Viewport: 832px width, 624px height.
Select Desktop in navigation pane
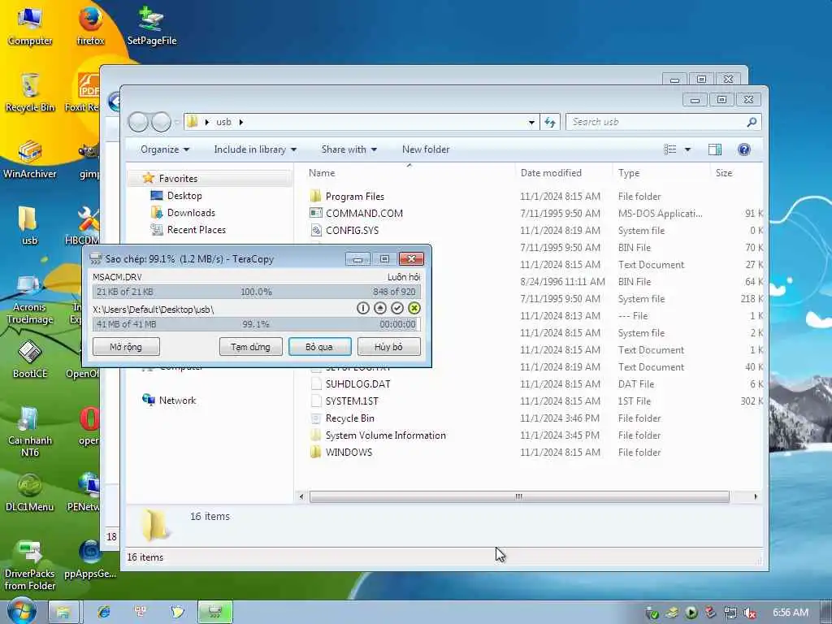[x=184, y=196]
